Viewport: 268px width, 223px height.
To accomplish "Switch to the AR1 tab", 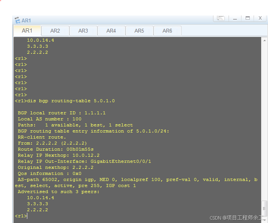I will [27, 31].
